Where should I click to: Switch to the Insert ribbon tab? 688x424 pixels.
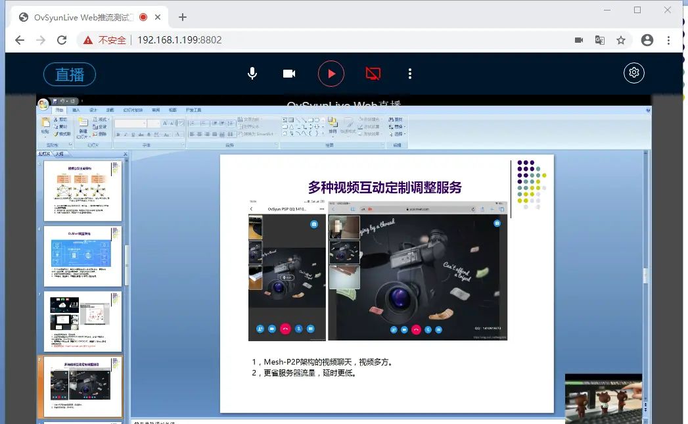pyautogui.click(x=76, y=110)
